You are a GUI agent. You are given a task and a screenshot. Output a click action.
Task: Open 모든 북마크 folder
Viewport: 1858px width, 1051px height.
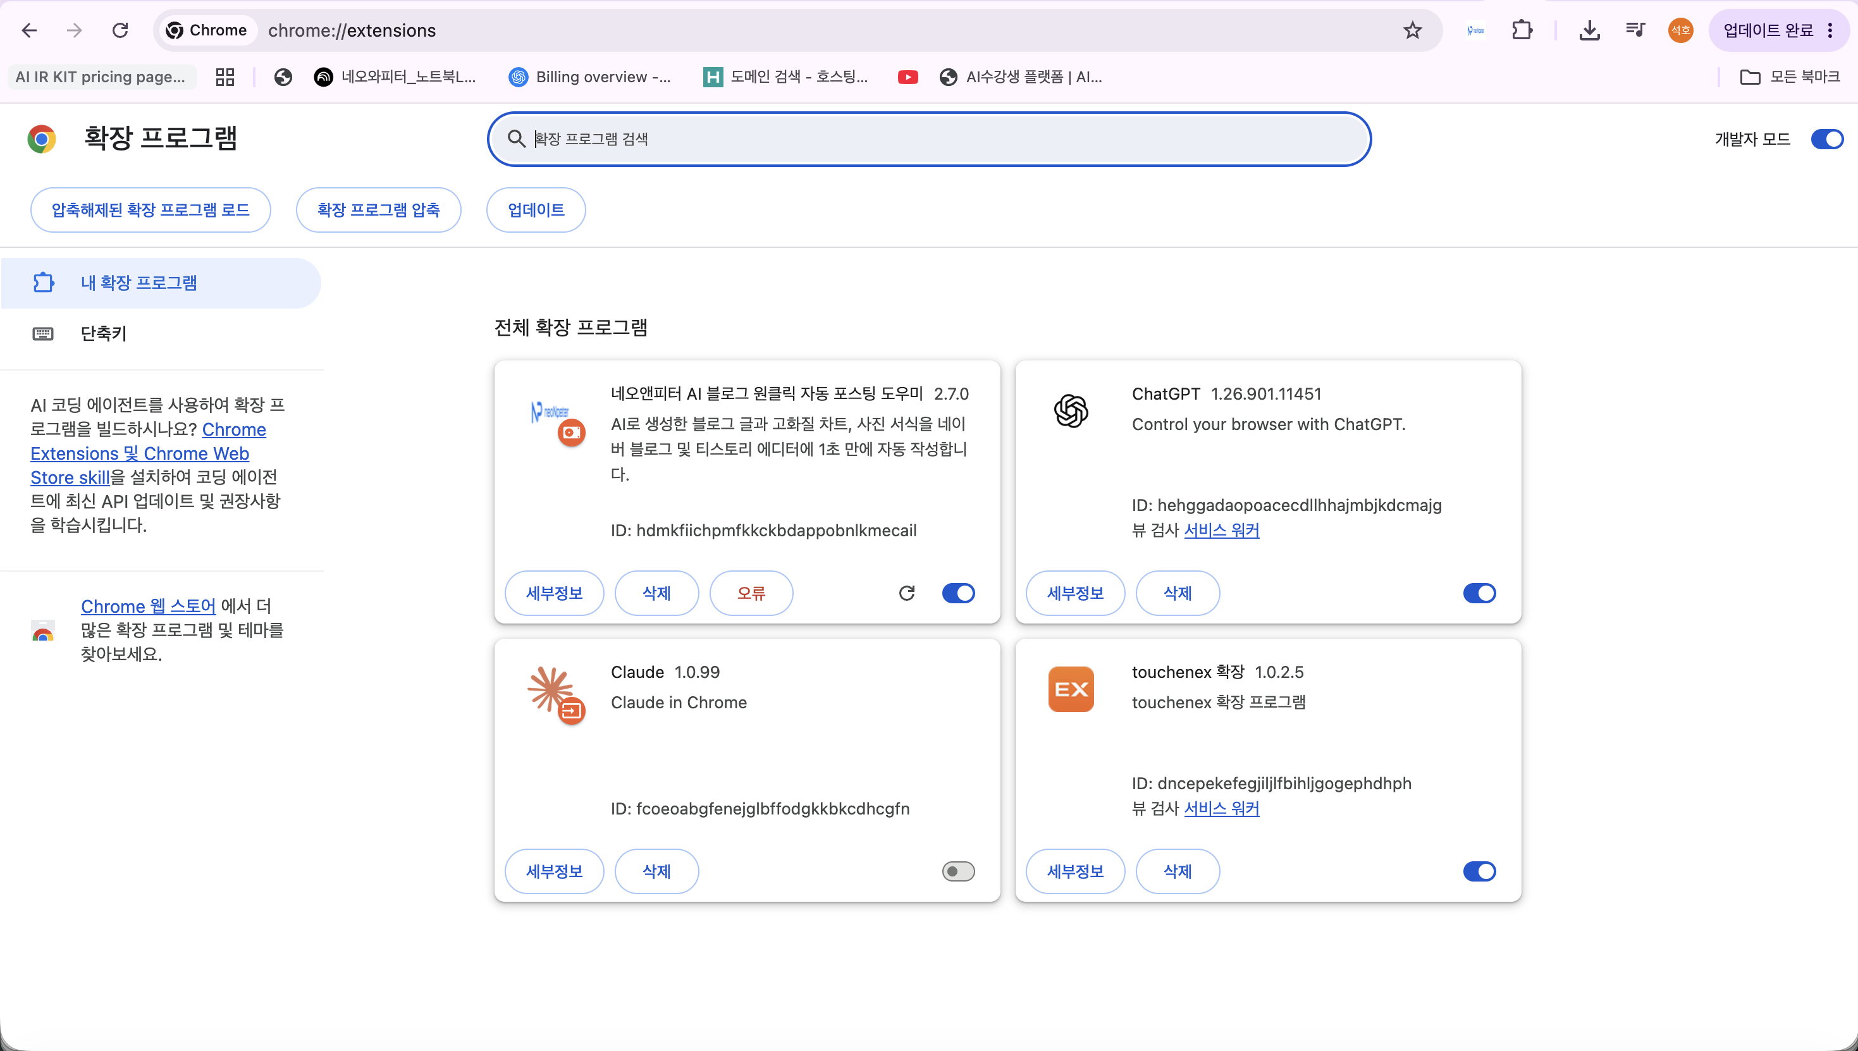coord(1790,77)
